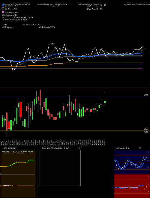This screenshot has width=150, height=198.
Task: Click the 'Stochastics: 68.26' readout
Action: click(10, 15)
